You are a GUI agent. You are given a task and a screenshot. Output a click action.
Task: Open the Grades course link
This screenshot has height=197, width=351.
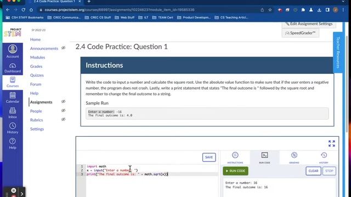click(36, 66)
